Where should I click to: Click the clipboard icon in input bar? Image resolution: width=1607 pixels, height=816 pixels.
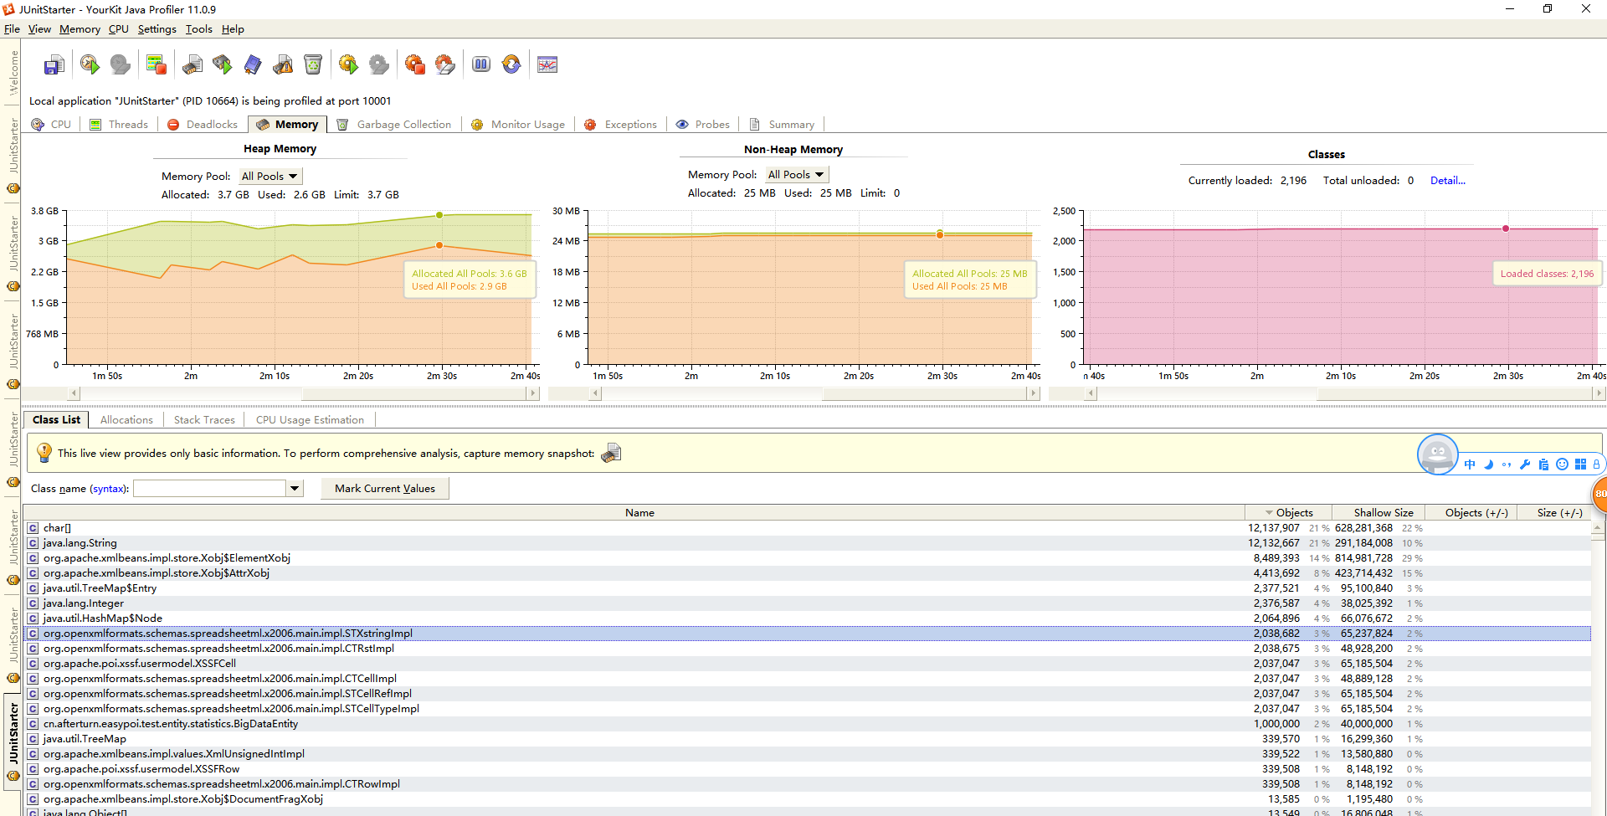[1543, 464]
